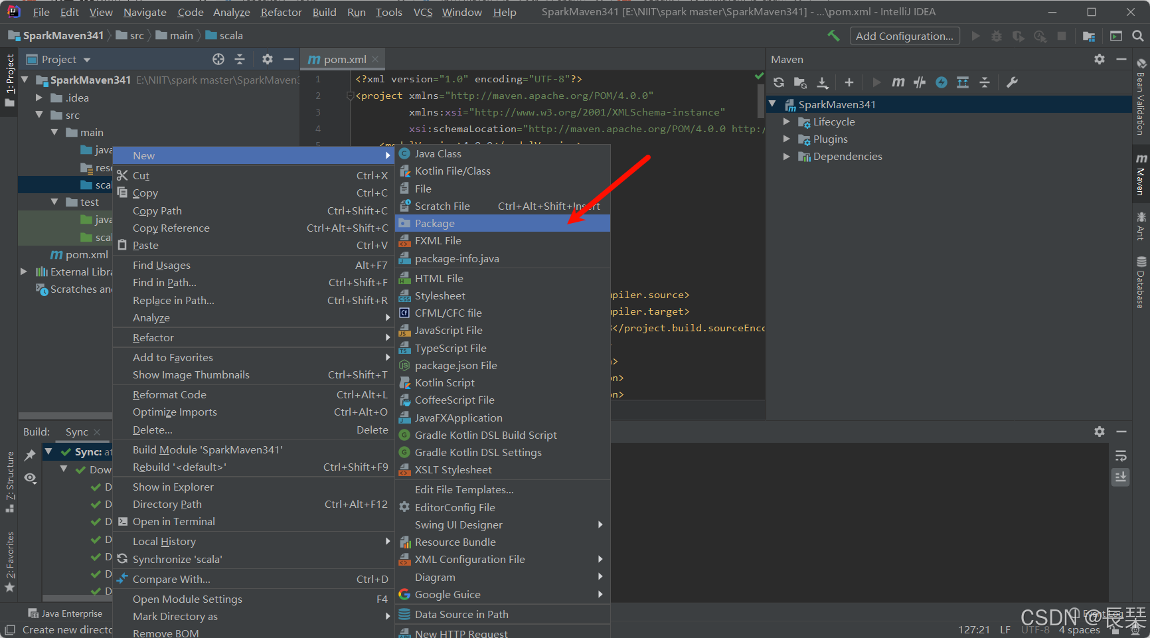Expand the .idea folder in Project tree
The height and width of the screenshot is (638, 1150).
point(39,98)
